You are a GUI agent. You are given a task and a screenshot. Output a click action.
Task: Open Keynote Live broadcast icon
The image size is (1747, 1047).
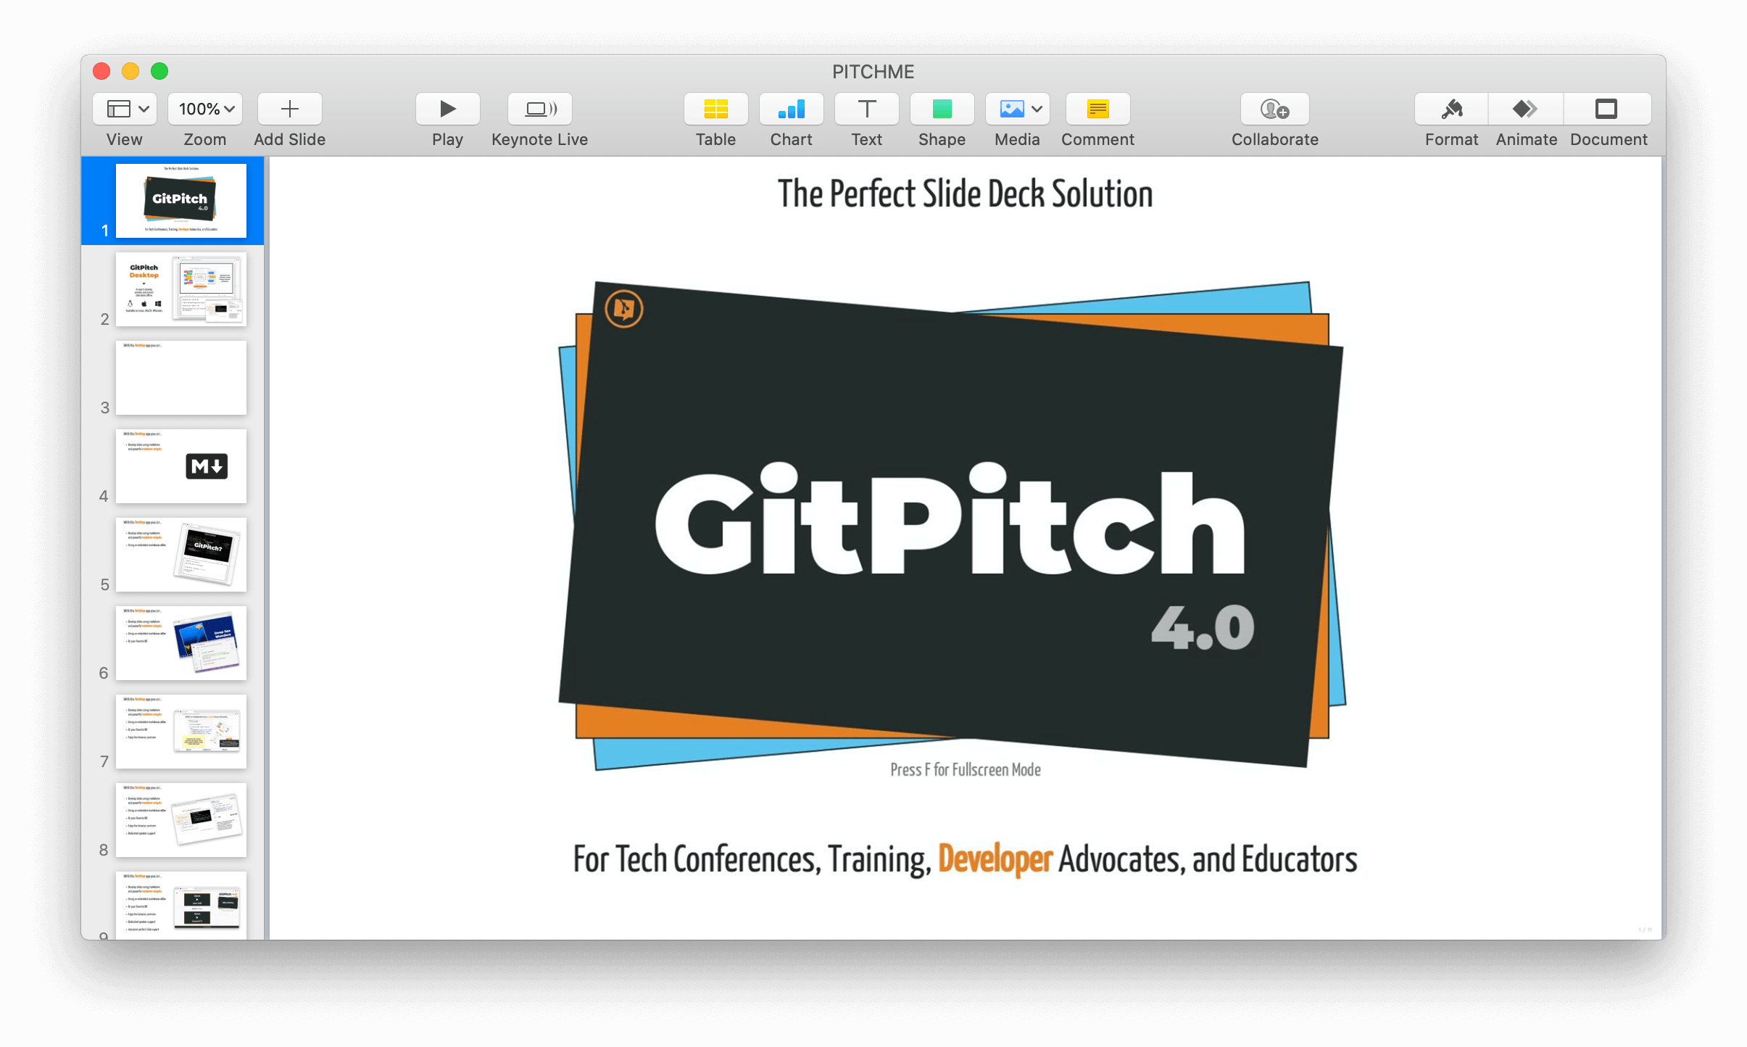539,109
